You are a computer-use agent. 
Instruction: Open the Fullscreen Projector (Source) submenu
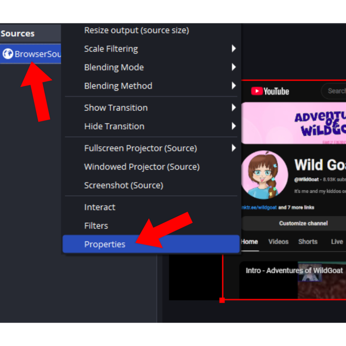pos(140,148)
